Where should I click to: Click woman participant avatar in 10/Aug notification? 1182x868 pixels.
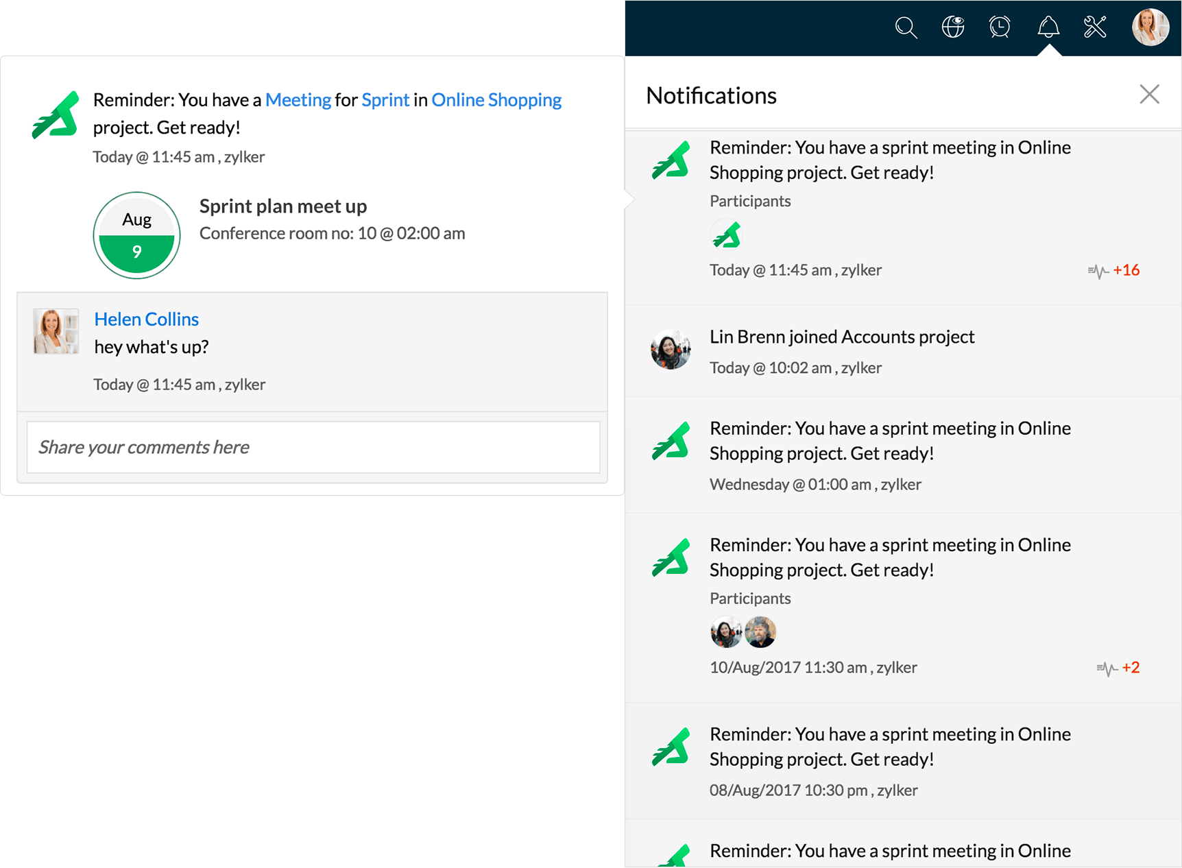(x=726, y=632)
